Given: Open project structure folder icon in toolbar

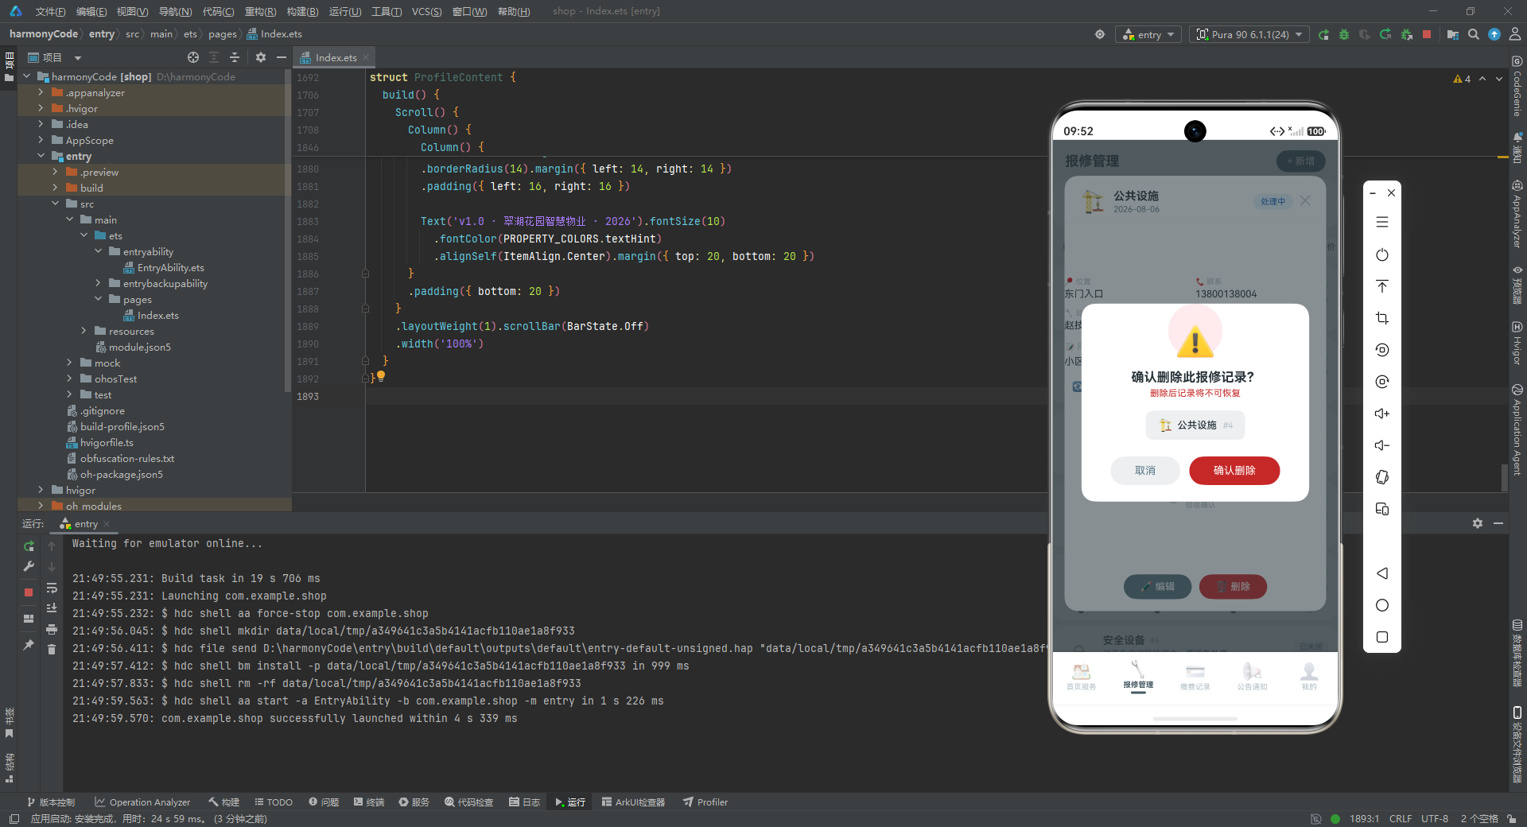Looking at the screenshot, I should 1453,35.
